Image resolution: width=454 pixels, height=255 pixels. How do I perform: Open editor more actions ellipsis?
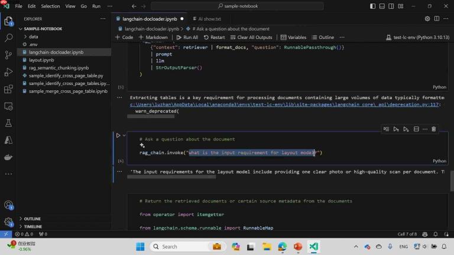[446, 19]
